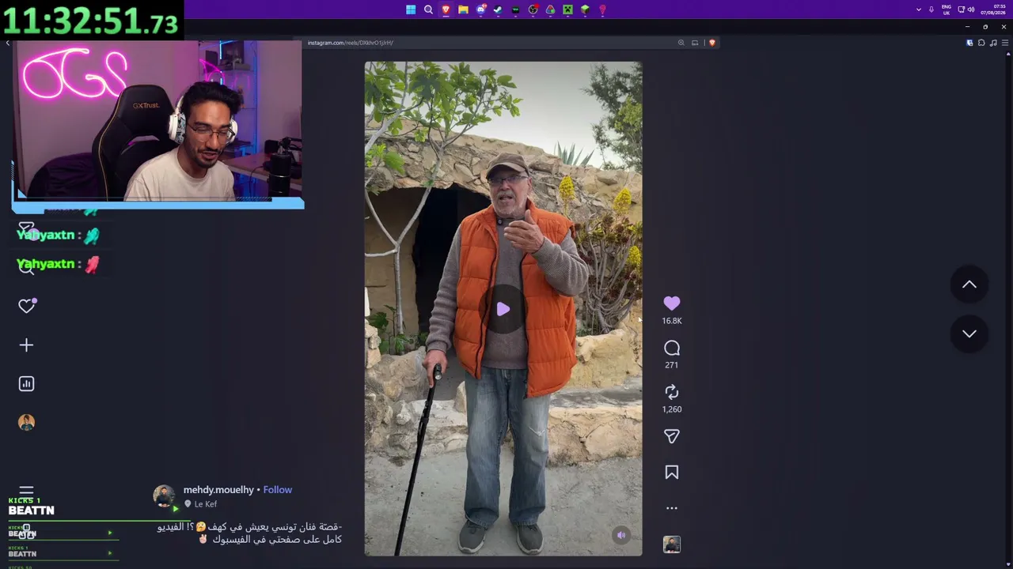
Task: Click the 271 comments count
Action: tap(672, 365)
